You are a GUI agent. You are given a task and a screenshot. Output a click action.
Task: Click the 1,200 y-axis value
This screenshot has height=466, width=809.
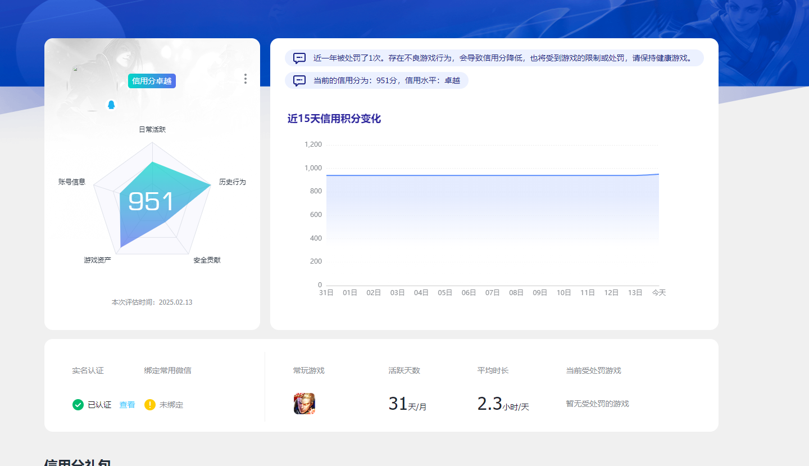313,144
